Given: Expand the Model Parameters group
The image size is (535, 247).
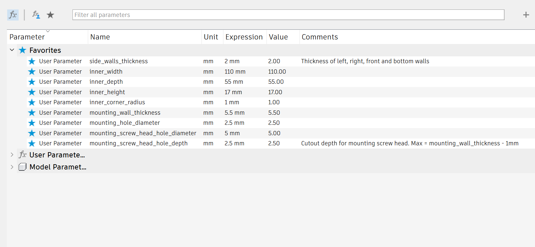Looking at the screenshot, I should (x=12, y=167).
